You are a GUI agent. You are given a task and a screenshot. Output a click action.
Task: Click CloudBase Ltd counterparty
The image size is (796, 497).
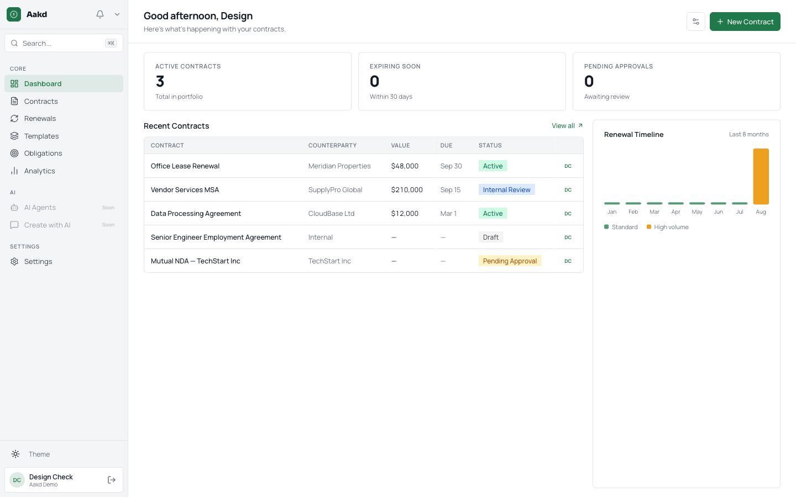(332, 214)
